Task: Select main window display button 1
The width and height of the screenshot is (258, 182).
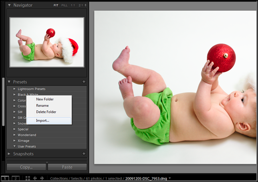Action: pos(5,178)
